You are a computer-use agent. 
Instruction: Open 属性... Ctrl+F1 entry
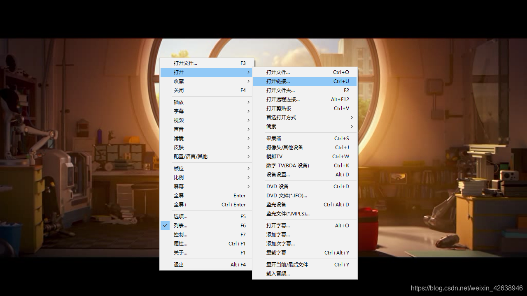click(206, 244)
